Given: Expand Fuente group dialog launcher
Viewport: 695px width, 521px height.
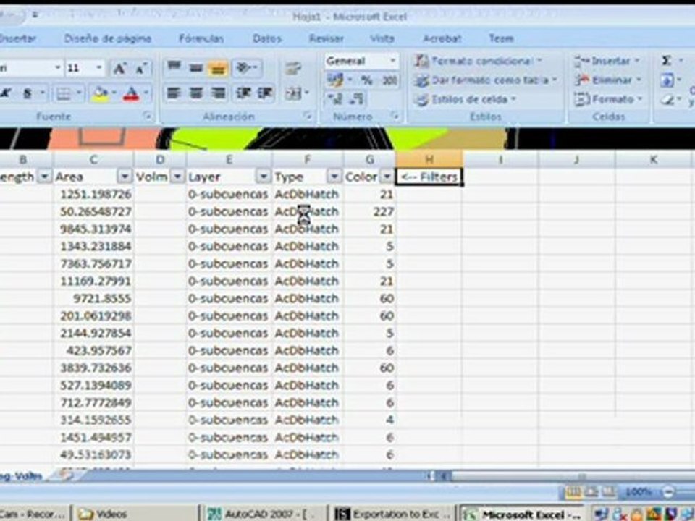Looking at the screenshot, I should tap(148, 116).
